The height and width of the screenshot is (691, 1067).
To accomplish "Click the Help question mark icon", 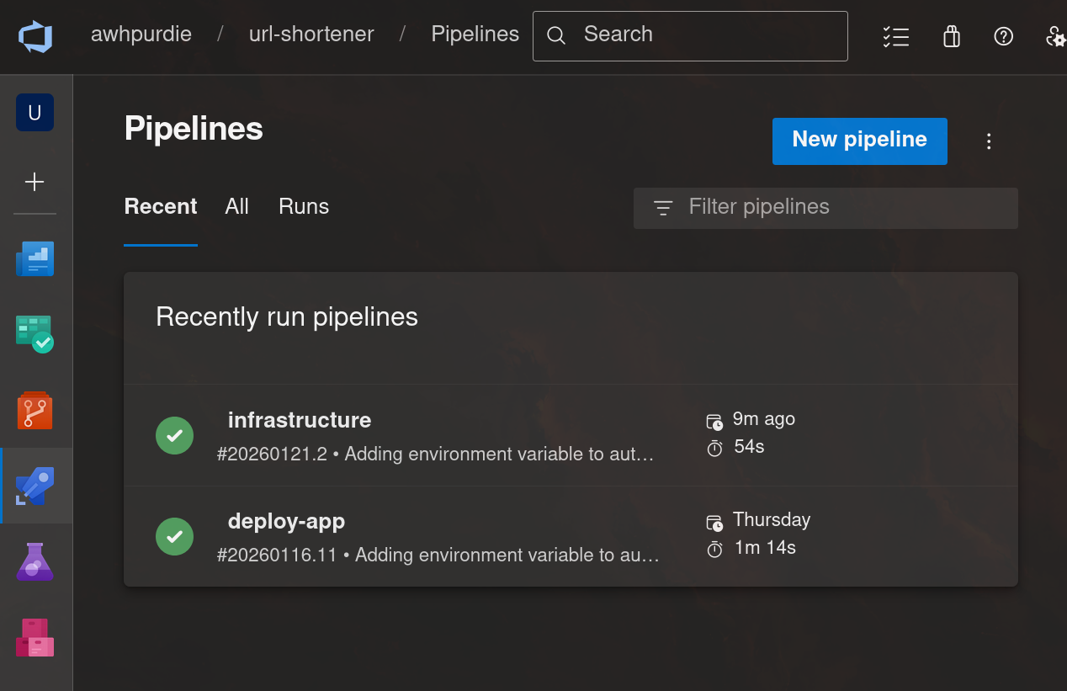I will (x=1003, y=36).
